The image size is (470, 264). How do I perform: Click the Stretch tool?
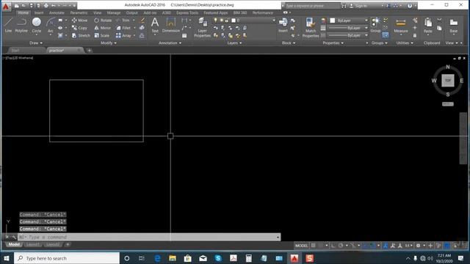coord(81,35)
